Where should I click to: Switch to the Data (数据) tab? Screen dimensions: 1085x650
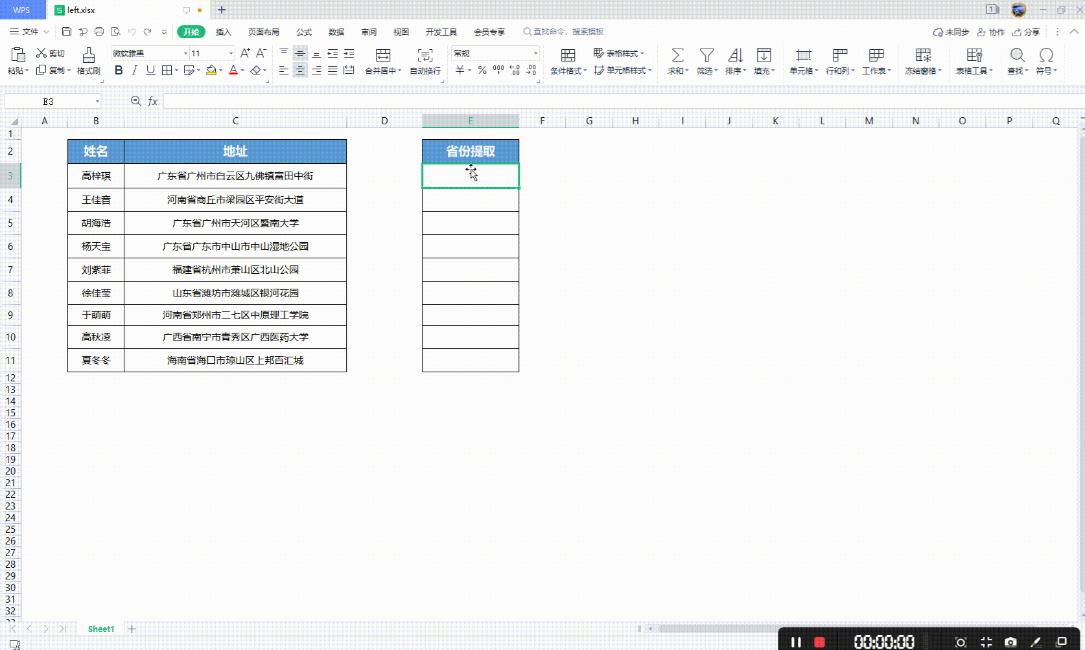(336, 32)
